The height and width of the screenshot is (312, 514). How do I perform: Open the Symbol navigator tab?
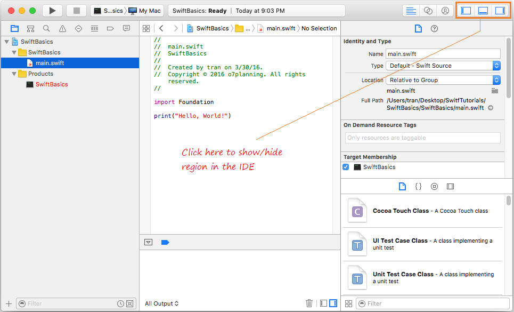click(30, 29)
